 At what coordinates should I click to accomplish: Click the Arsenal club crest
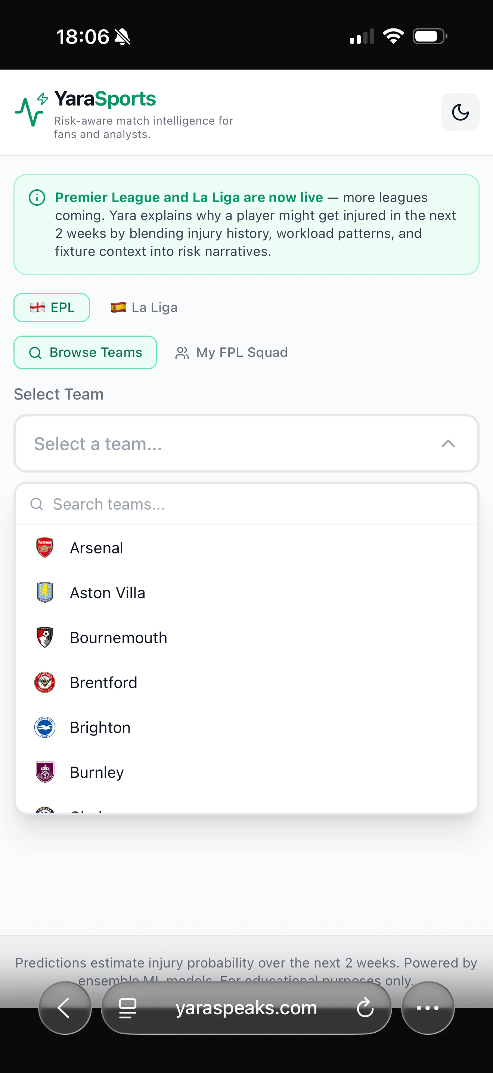pyautogui.click(x=44, y=548)
